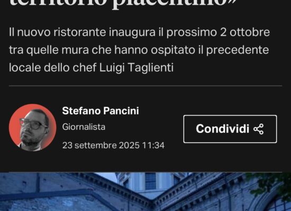Open author link Stefano Pancini
The width and height of the screenshot is (291, 211).
click(101, 111)
